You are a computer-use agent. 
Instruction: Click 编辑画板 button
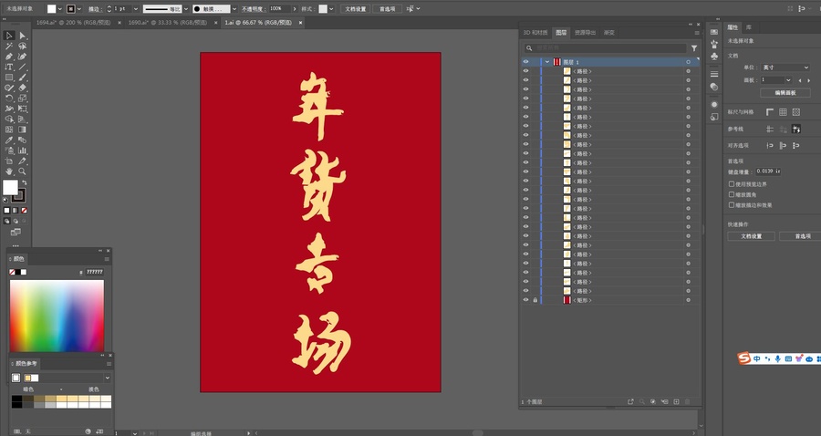pyautogui.click(x=785, y=93)
